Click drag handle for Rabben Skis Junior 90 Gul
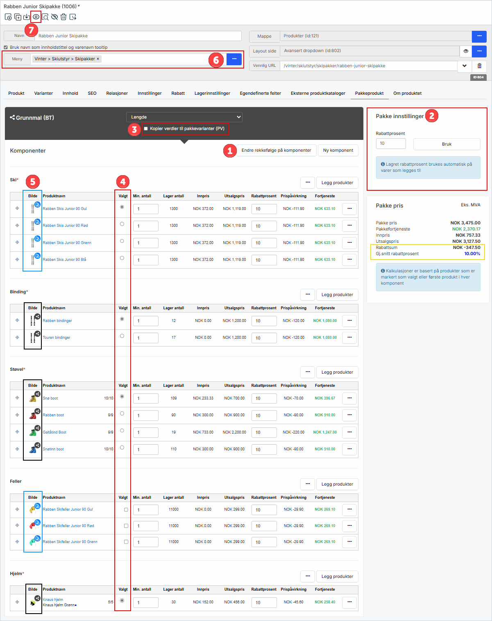 17,208
